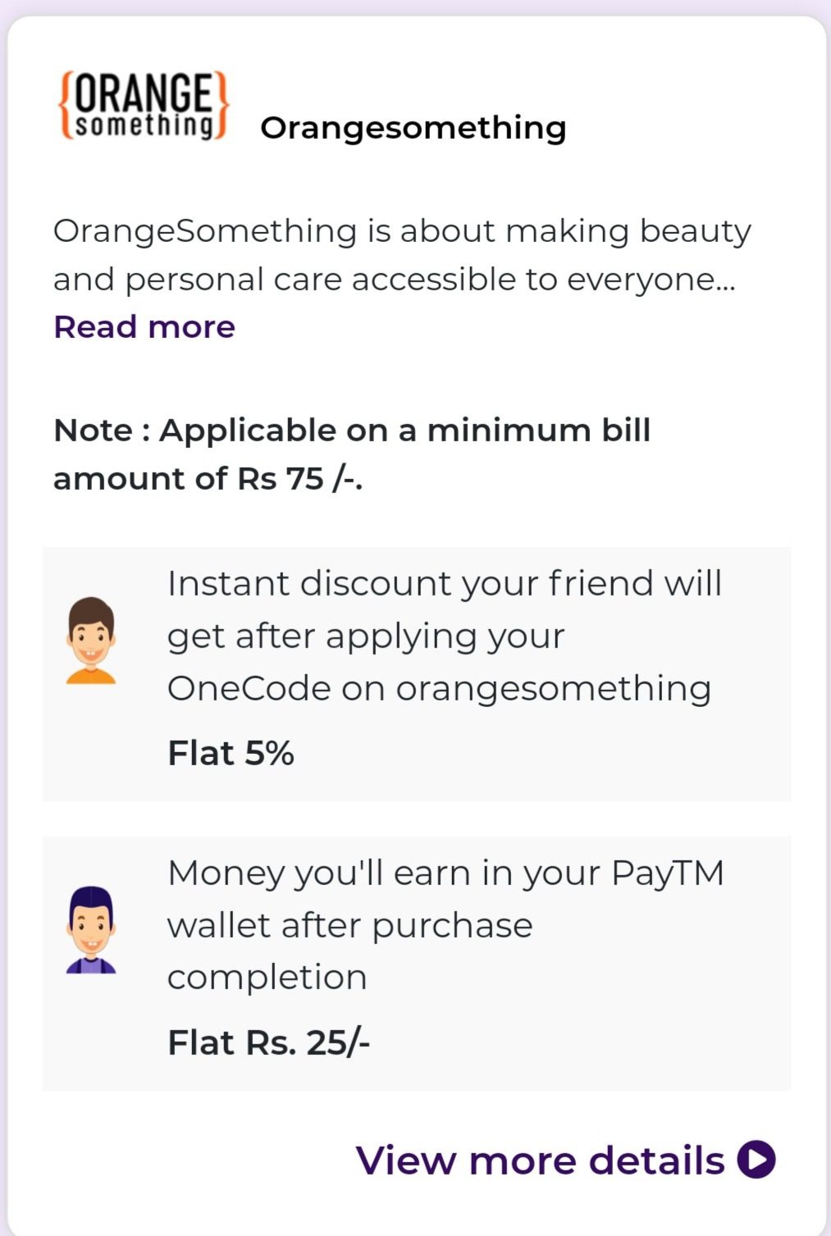The width and height of the screenshot is (831, 1236).
Task: Click the PayTM wallet earnings description
Action: click(445, 924)
